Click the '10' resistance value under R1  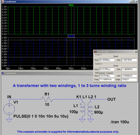click(x=47, y=105)
